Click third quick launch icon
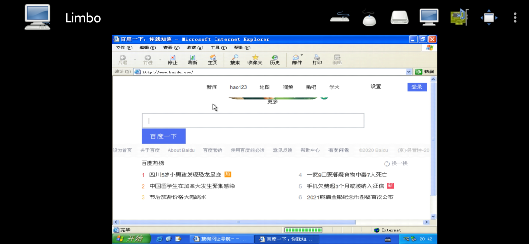Viewport: 529px width, 244px height. pos(178,239)
